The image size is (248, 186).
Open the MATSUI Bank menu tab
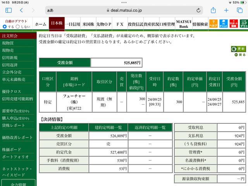click(x=184, y=24)
